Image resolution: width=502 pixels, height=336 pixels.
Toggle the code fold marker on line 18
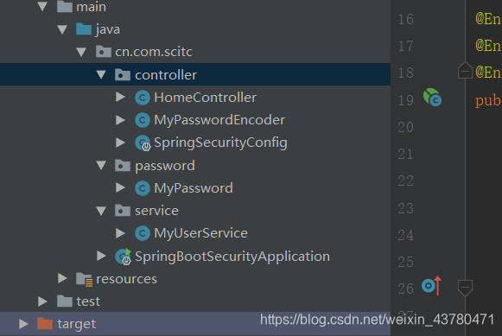pyautogui.click(x=465, y=71)
